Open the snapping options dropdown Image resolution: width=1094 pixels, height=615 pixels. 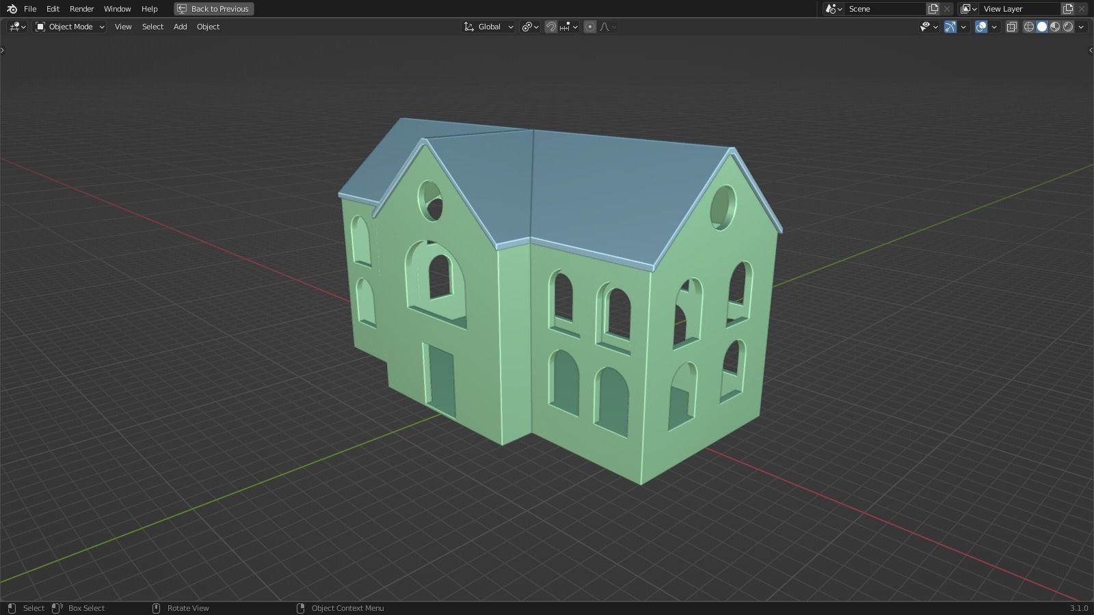(569, 27)
